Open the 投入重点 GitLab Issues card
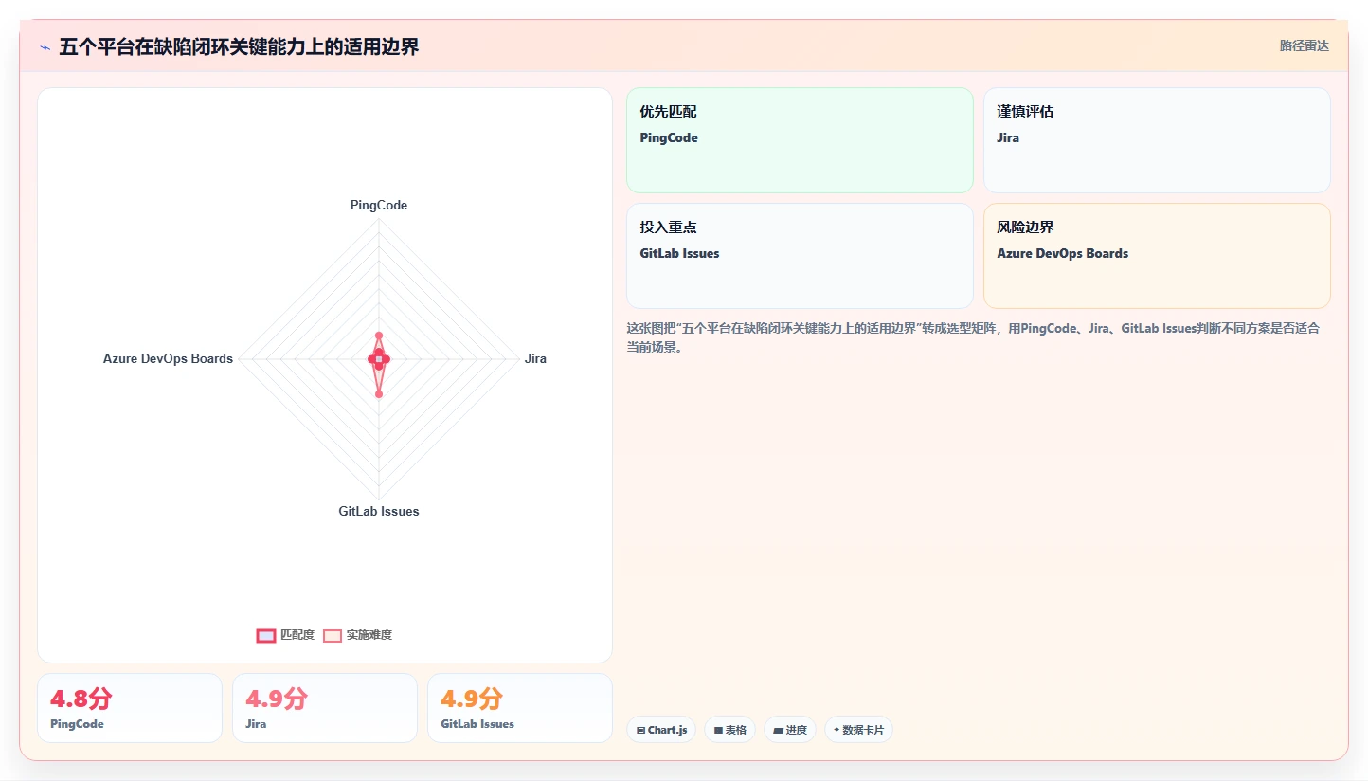 click(800, 256)
